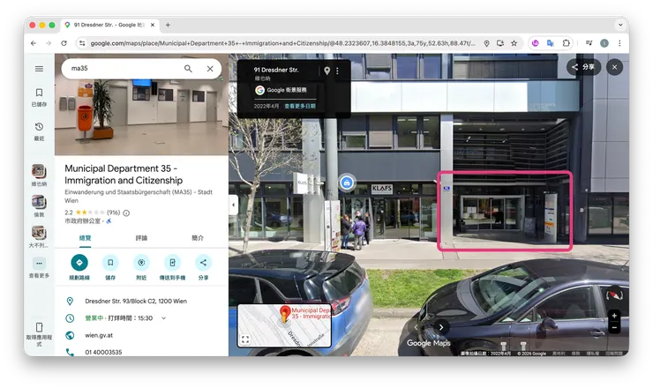Bookmark the page with the star icon
Image resolution: width=653 pixels, height=388 pixels.
[x=514, y=43]
